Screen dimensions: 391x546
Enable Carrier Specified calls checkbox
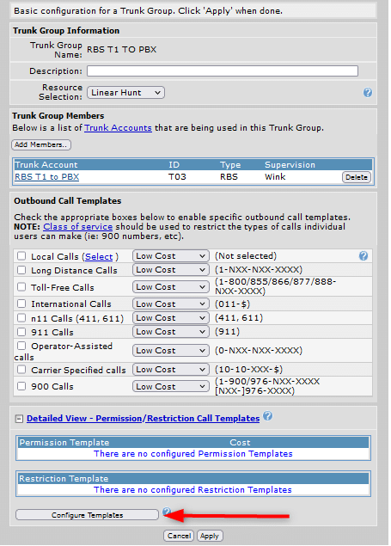[x=21, y=370]
